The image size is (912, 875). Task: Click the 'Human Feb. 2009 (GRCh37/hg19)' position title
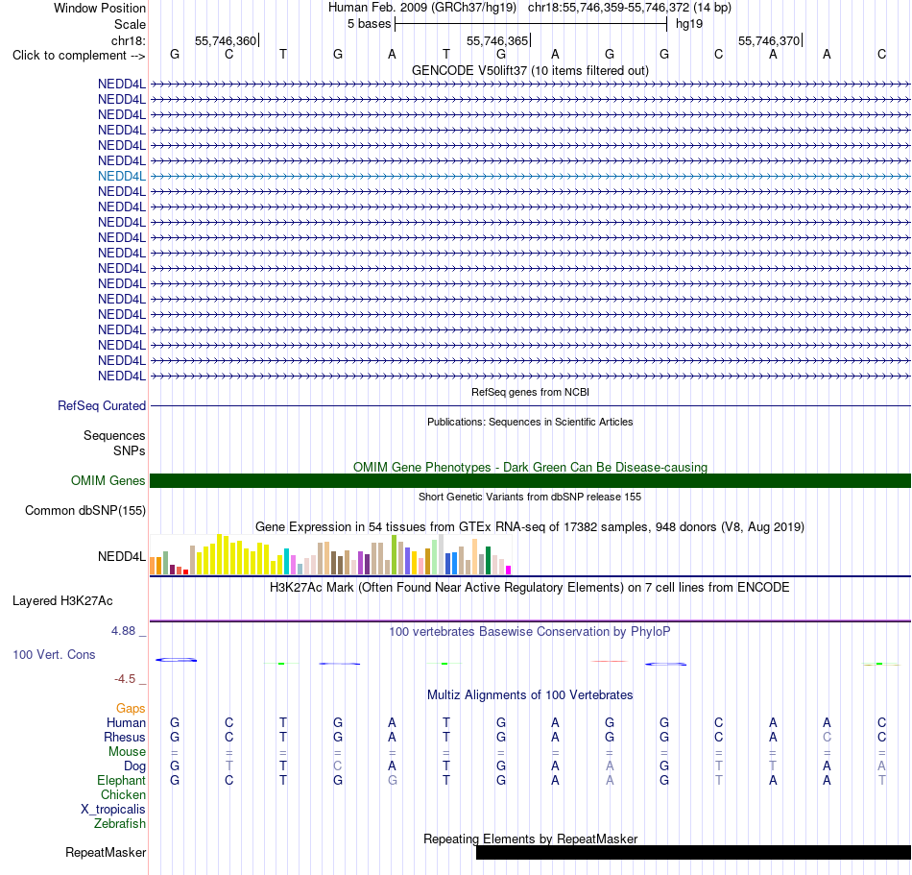(x=422, y=8)
